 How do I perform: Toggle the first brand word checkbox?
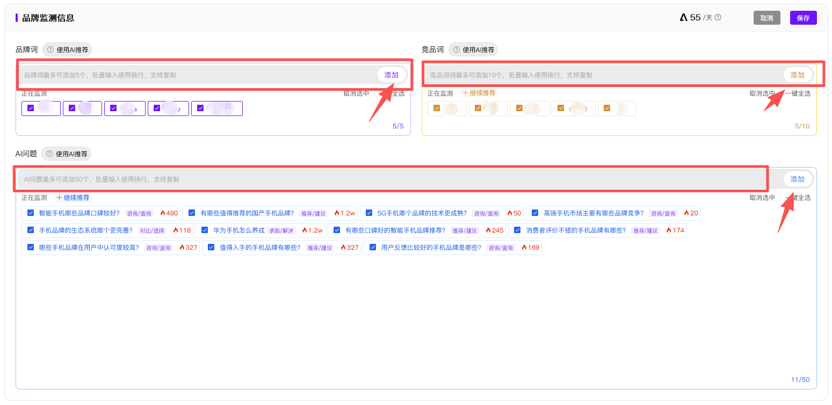coord(31,108)
